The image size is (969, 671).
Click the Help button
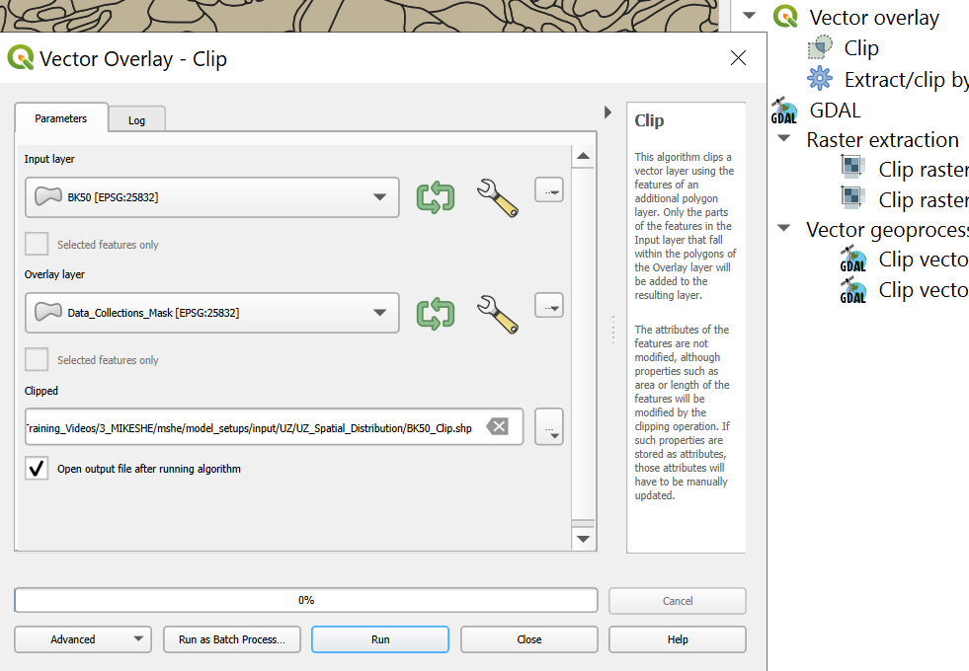pos(678,639)
